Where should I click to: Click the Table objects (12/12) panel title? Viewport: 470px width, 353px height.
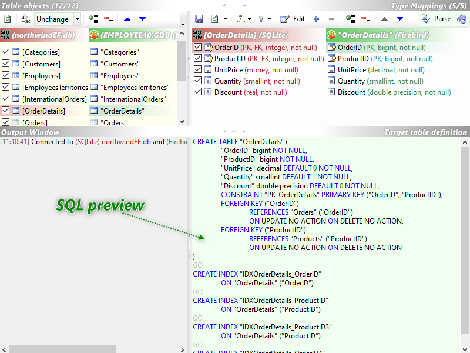40,5
